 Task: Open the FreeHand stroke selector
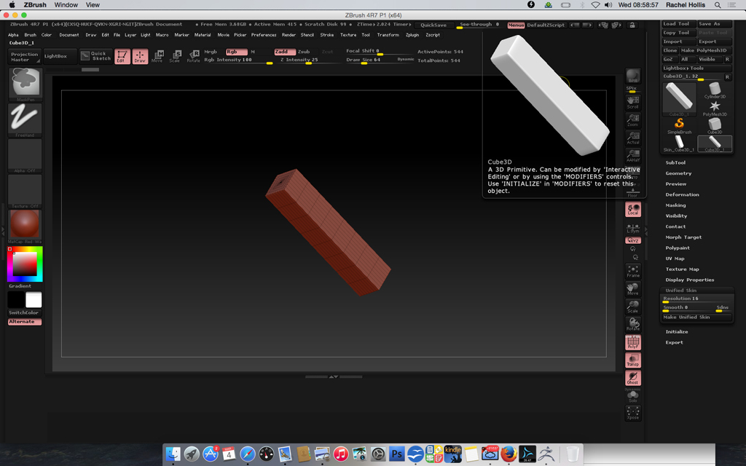point(25,120)
